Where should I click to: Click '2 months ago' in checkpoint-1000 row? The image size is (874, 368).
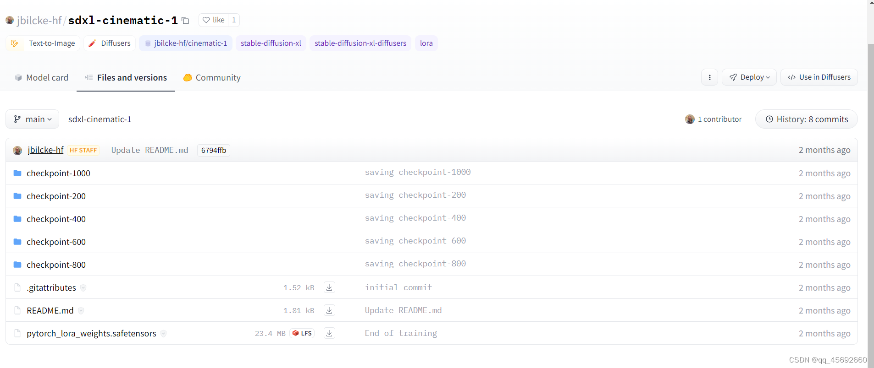(x=824, y=173)
